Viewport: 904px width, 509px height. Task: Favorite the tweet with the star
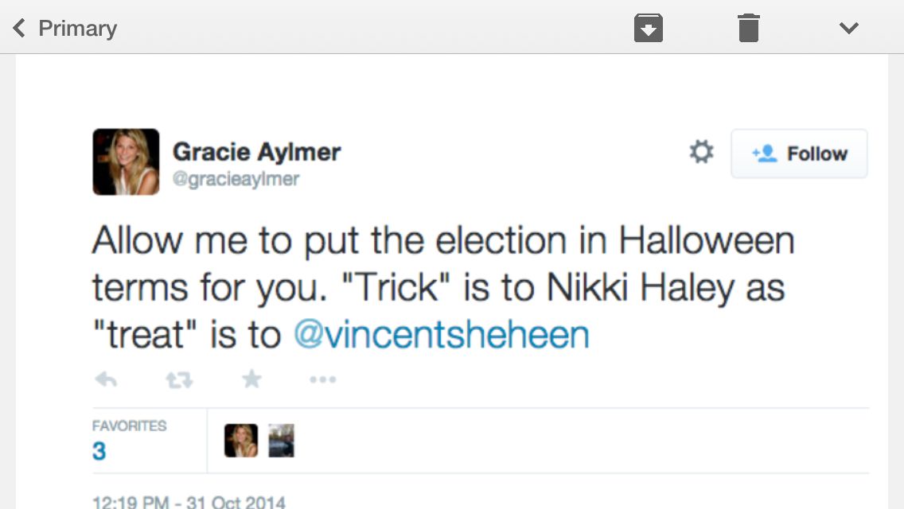coord(251,379)
